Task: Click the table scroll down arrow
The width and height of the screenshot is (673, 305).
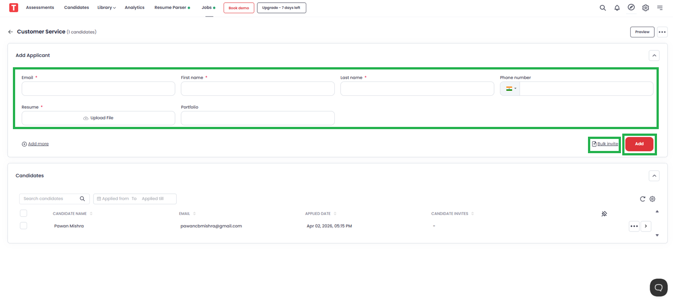Action: 657,235
